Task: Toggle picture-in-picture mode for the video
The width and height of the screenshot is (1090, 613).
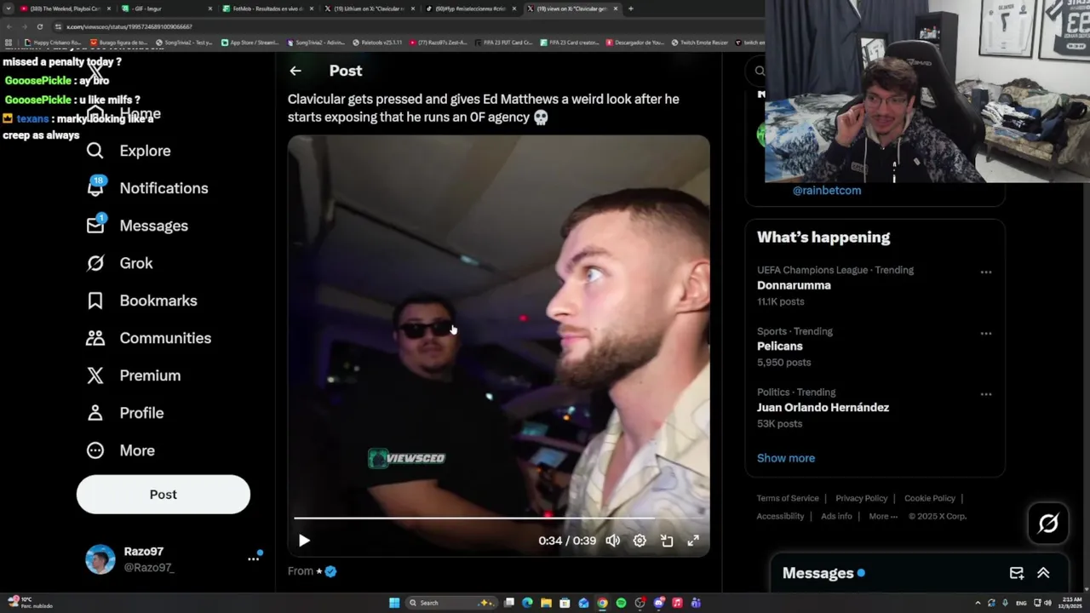Action: tap(667, 541)
